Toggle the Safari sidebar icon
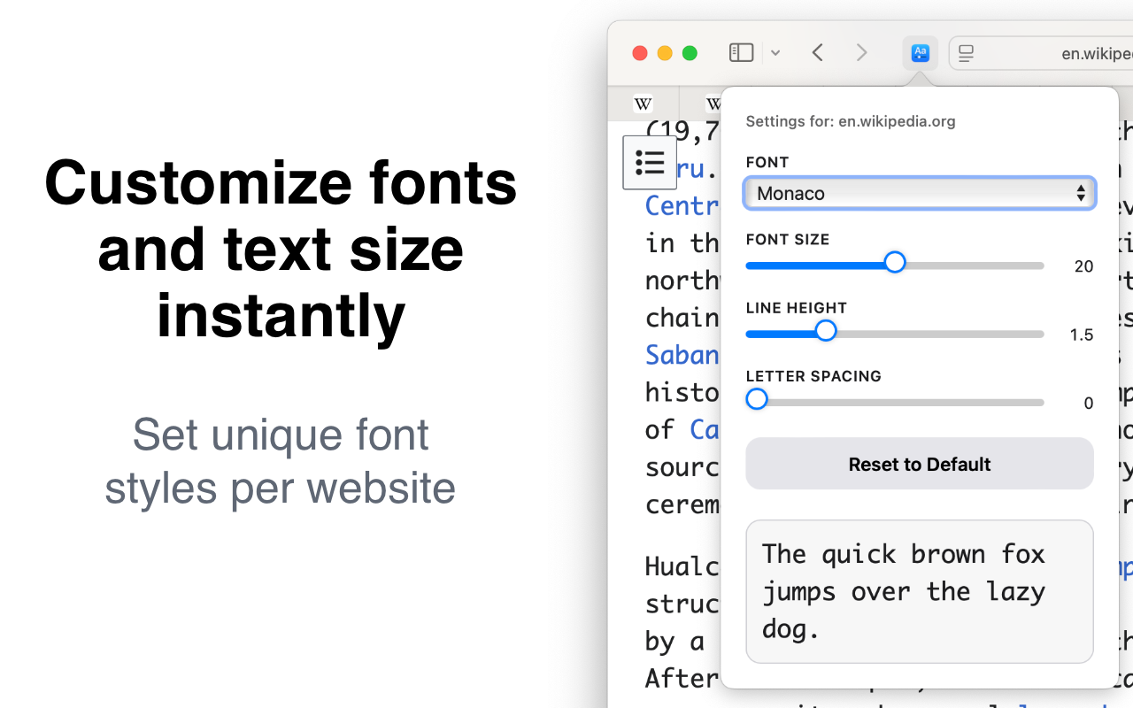 point(741,53)
